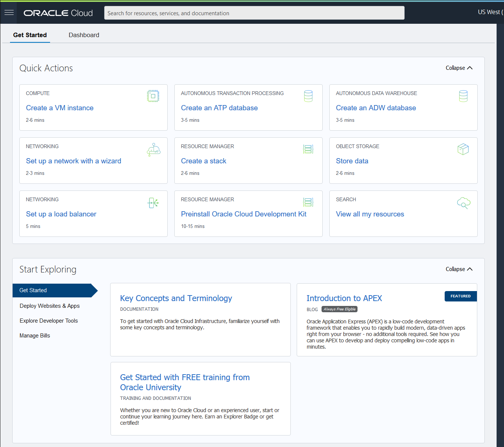
Task: Click the 2-3 mins duration text
Action: (x=35, y=173)
